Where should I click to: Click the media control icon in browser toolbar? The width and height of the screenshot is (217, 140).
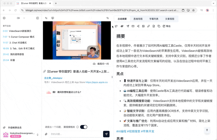pos(202,10)
